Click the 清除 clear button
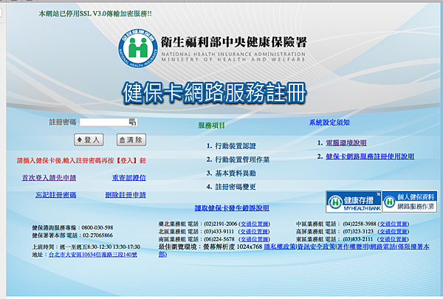The width and height of the screenshot is (443, 299). [x=131, y=140]
